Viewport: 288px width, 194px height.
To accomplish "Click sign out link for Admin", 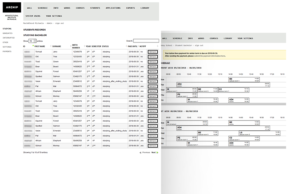I will tap(60, 23).
